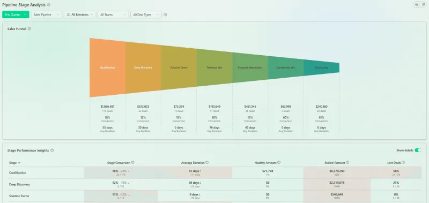Select the Technical Win funnel segment
This screenshot has width=429, height=203.
214,67
